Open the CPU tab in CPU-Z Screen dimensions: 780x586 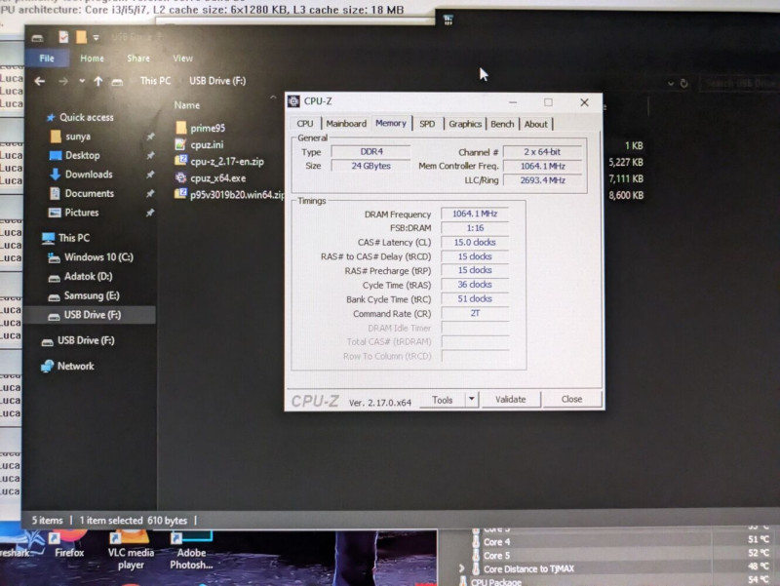click(305, 124)
